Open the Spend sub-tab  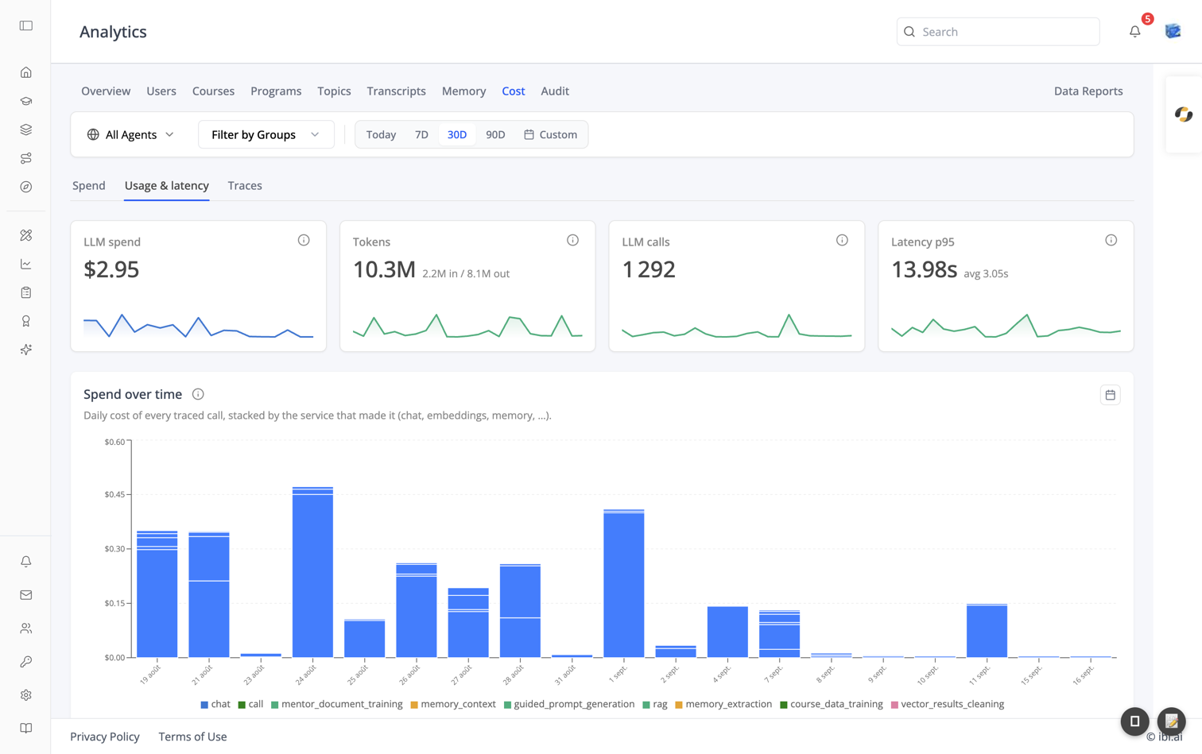(x=89, y=186)
